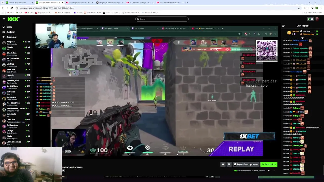
Task: Mute audio indicator on iwobeka tab
Action: (x=60, y=3)
